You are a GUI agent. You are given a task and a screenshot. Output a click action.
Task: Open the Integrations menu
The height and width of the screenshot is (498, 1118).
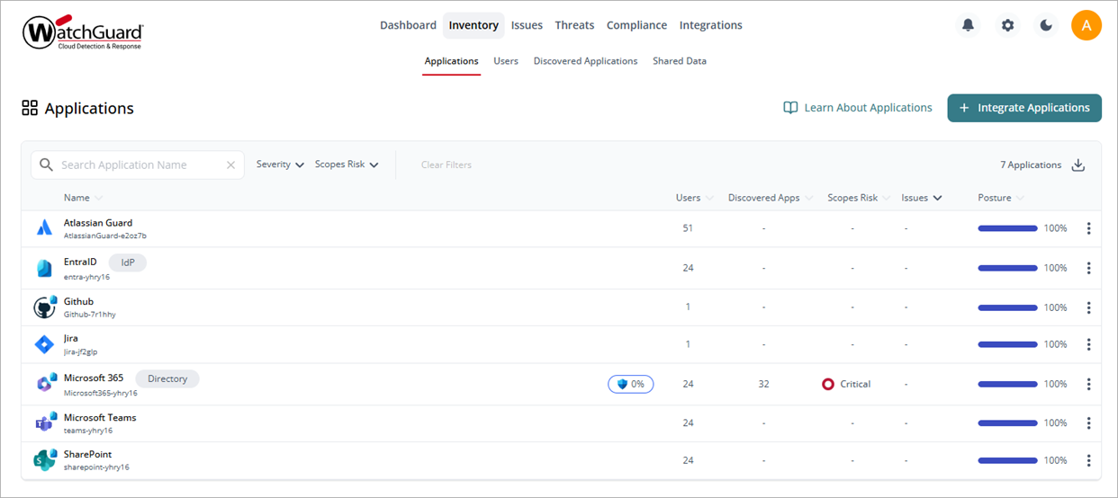pyautogui.click(x=711, y=25)
